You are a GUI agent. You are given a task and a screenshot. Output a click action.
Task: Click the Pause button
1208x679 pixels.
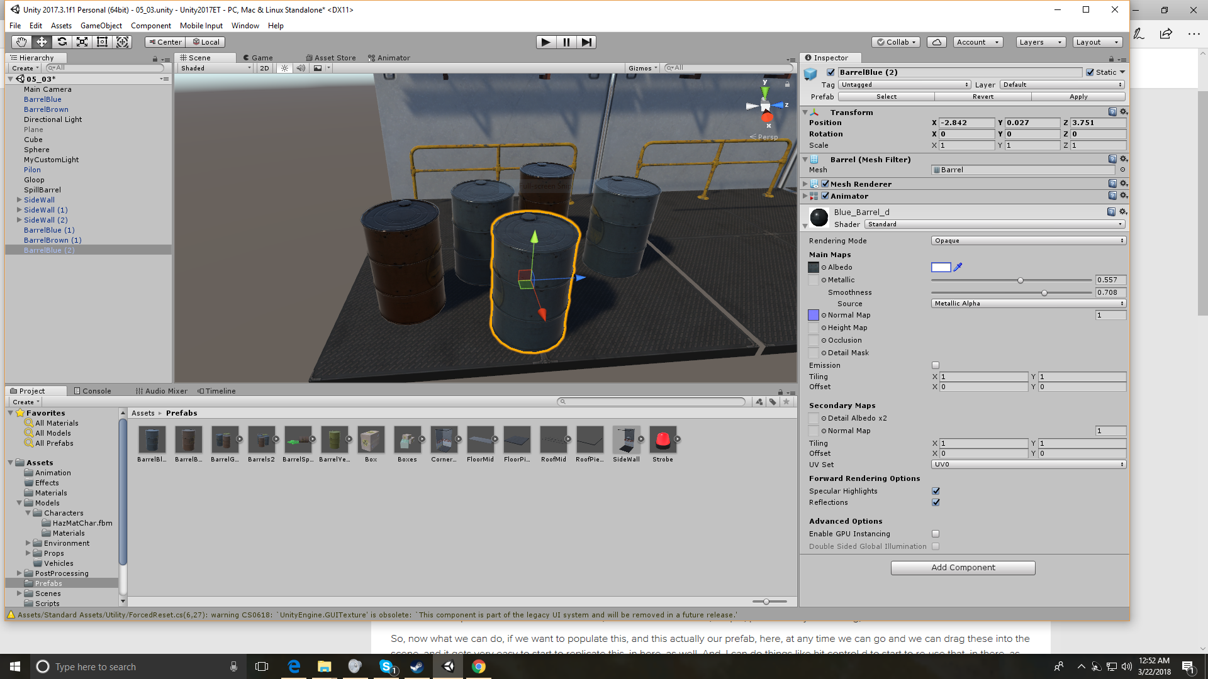pos(566,42)
